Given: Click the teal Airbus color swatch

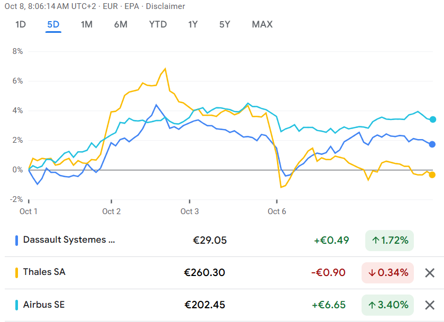Looking at the screenshot, I should tap(17, 305).
